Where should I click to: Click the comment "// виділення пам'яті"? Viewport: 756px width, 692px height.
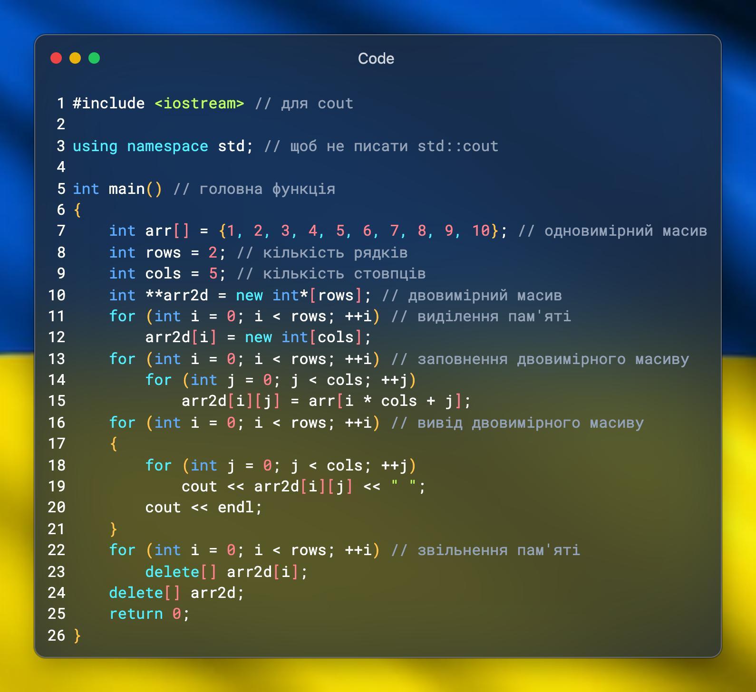tap(481, 316)
